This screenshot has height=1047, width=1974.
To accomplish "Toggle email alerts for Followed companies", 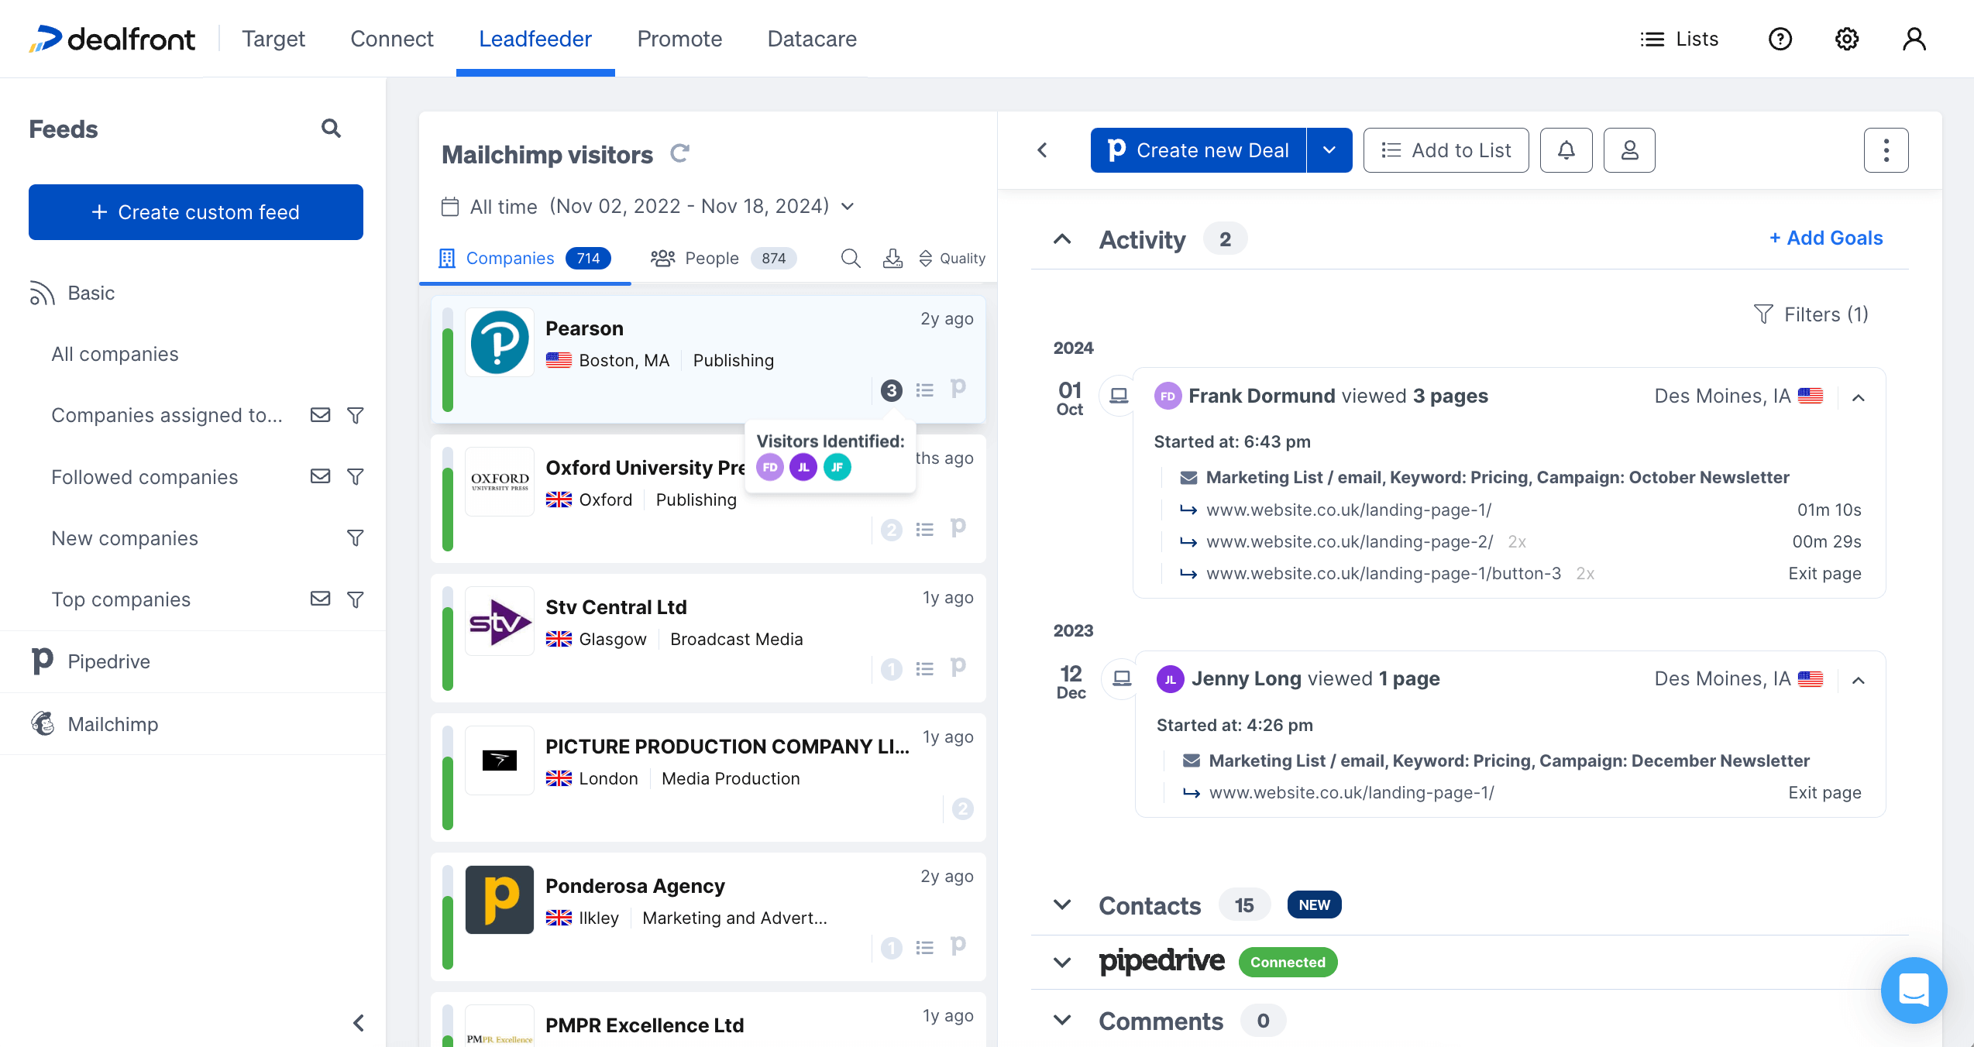I will point(320,476).
